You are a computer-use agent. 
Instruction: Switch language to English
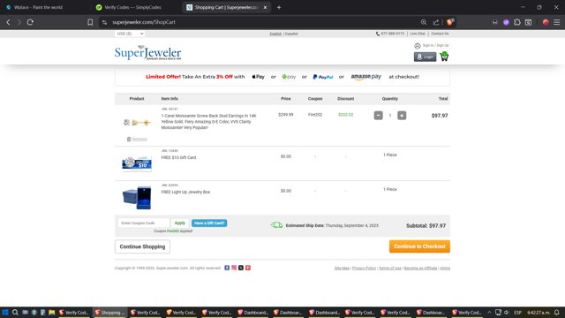tap(275, 34)
